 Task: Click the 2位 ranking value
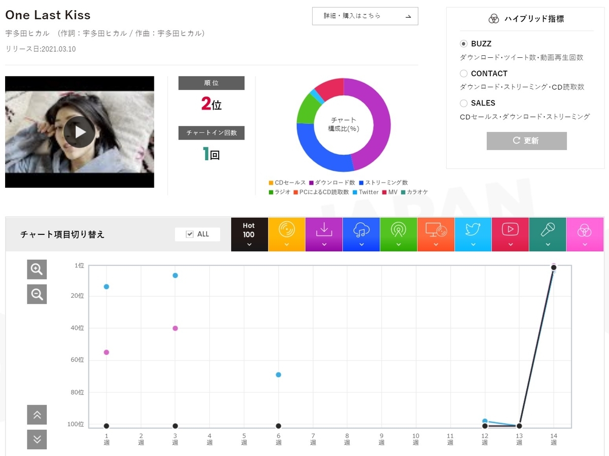click(x=211, y=104)
